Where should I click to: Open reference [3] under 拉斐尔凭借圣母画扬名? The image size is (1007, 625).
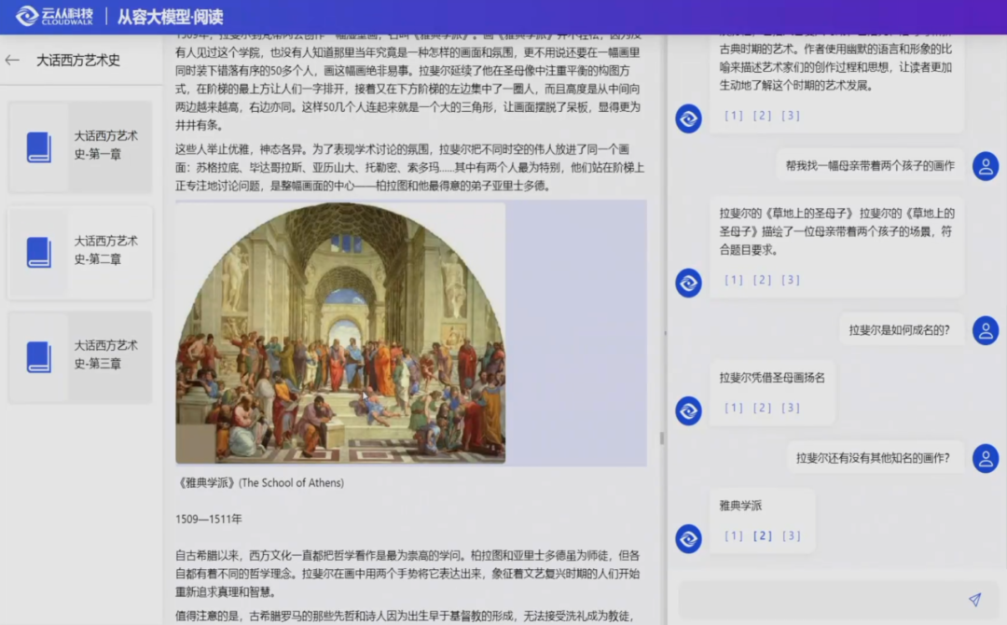pyautogui.click(x=792, y=408)
